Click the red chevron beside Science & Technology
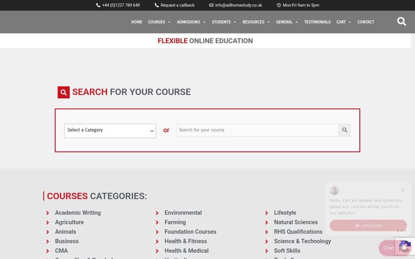The height and width of the screenshot is (259, 415). pyautogui.click(x=267, y=242)
